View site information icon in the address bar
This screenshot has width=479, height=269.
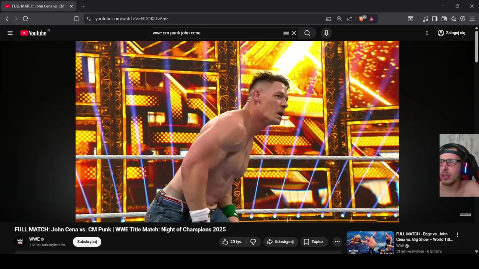coord(88,19)
